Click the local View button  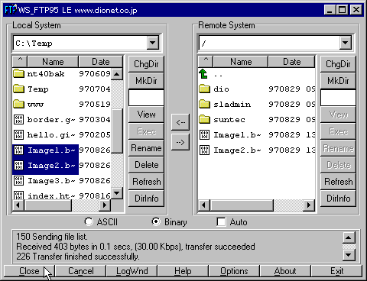146,115
